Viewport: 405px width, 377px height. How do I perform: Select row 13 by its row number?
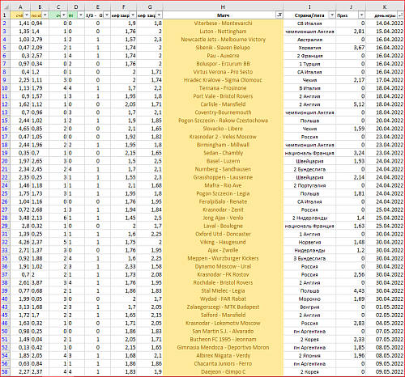pos(5,112)
